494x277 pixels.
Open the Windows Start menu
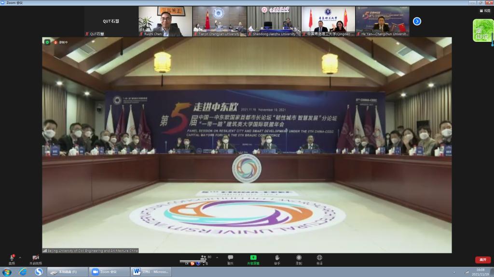point(7,272)
